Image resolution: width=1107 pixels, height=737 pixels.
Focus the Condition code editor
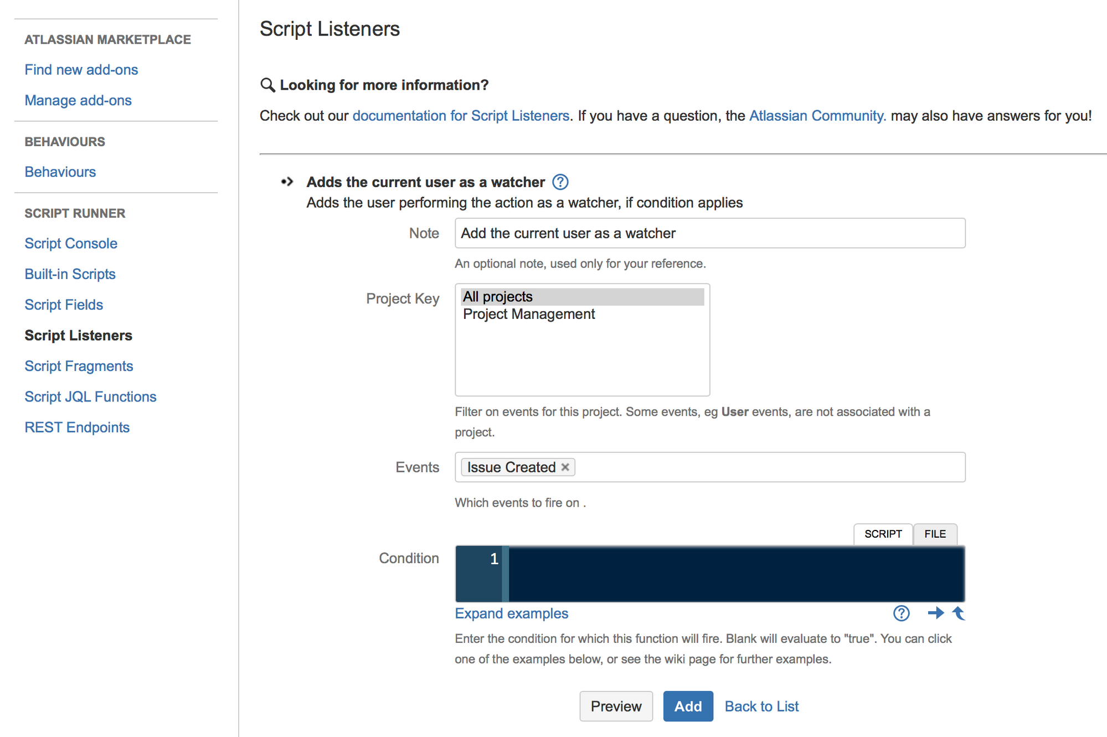coord(735,574)
